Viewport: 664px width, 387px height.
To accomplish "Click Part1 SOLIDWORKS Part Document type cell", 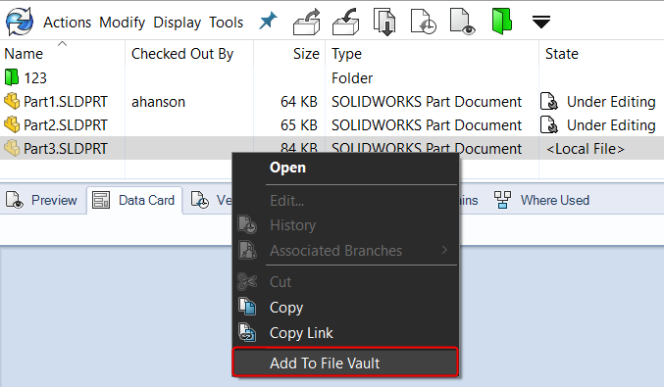I will 427,102.
